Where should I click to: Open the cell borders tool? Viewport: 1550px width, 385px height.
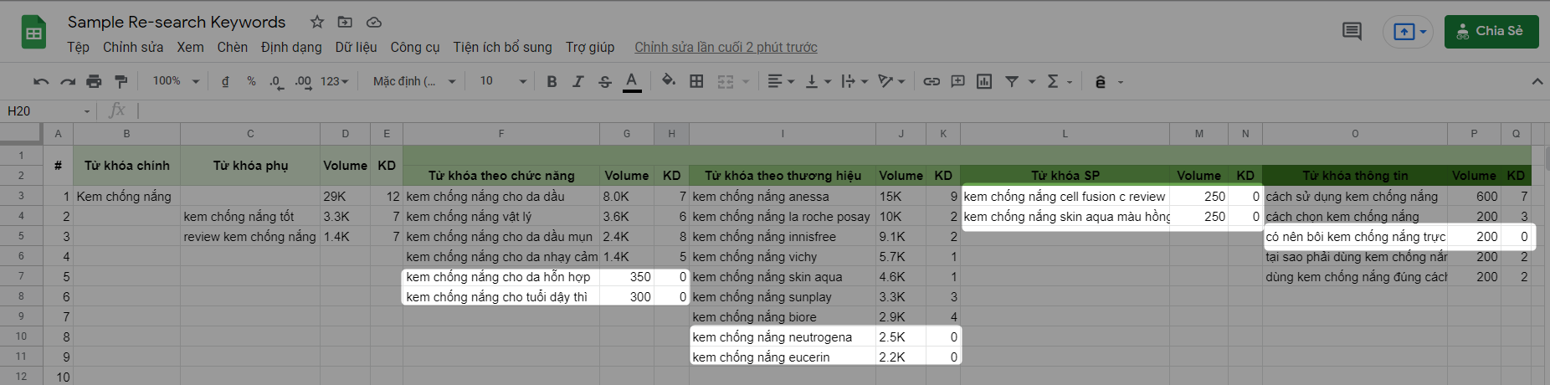[x=696, y=81]
